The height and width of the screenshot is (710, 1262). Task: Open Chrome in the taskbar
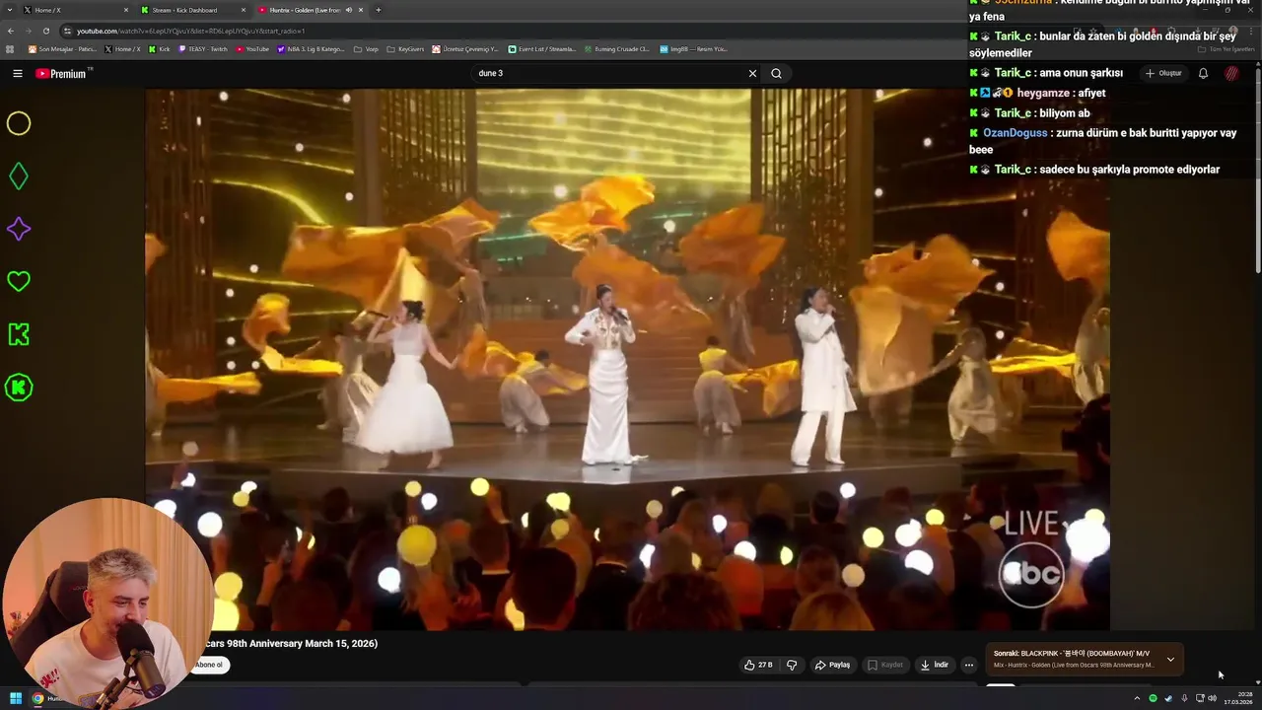[37, 698]
